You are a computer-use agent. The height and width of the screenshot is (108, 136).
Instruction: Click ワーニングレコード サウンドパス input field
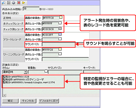click(x=65, y=59)
